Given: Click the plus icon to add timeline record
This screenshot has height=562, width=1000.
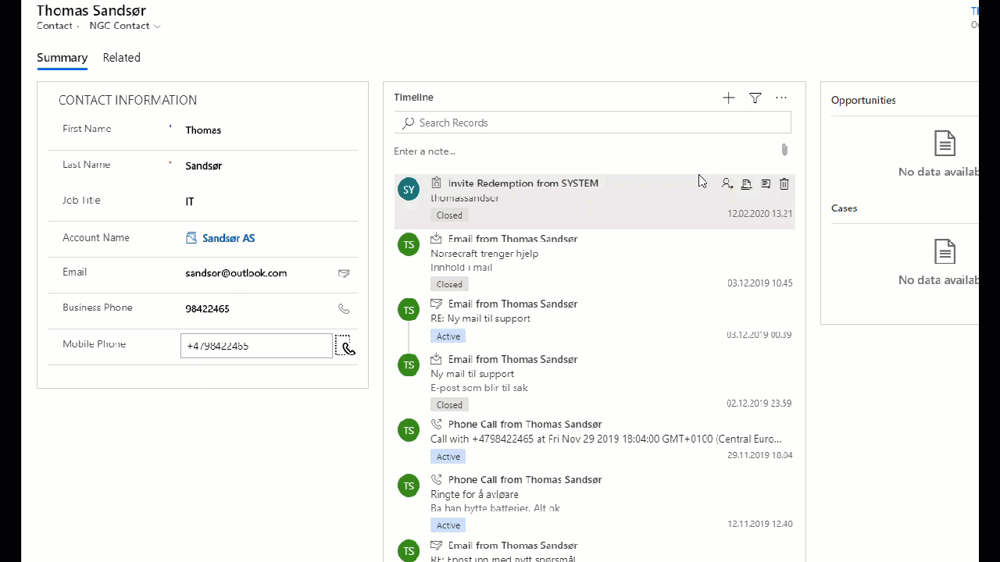Looking at the screenshot, I should (x=728, y=98).
